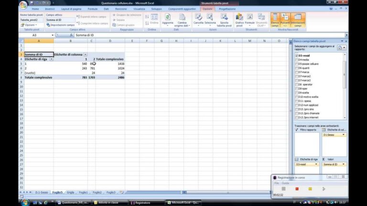367x206 pixels.
Task: Check the D4-media field checkbox
Action: coord(297,60)
